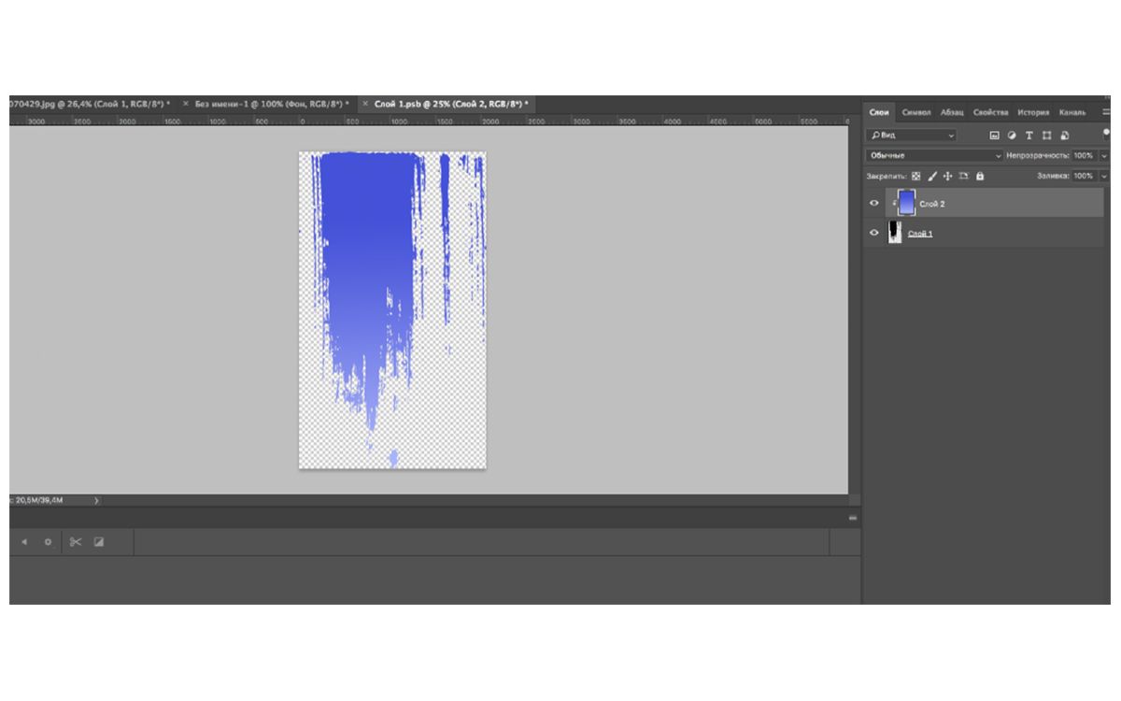Screen dimensions: 1121x701
Task: Select the Слой 1 layer thumbnail
Action: (895, 233)
